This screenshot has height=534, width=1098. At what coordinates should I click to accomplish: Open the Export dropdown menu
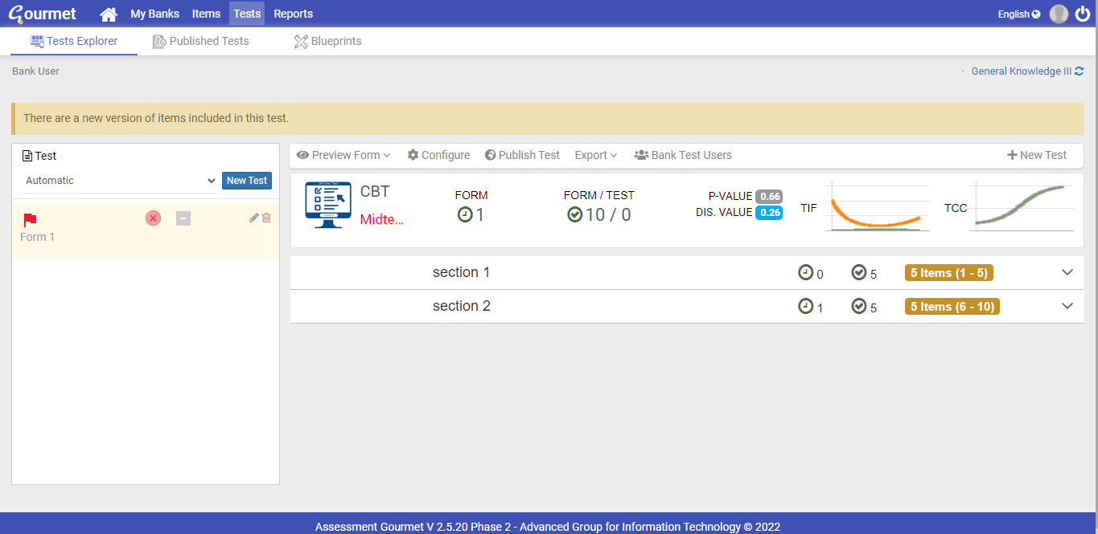point(595,155)
